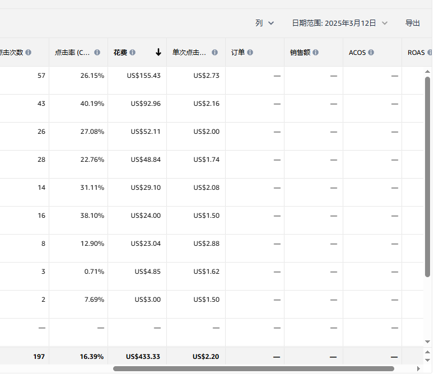Click the 导出 export button

(x=412, y=23)
